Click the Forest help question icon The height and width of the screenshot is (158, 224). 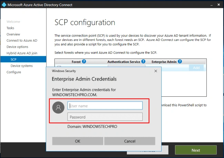[x=84, y=62]
